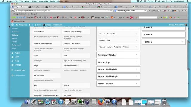Open Calculator from the dock

(x=94, y=102)
